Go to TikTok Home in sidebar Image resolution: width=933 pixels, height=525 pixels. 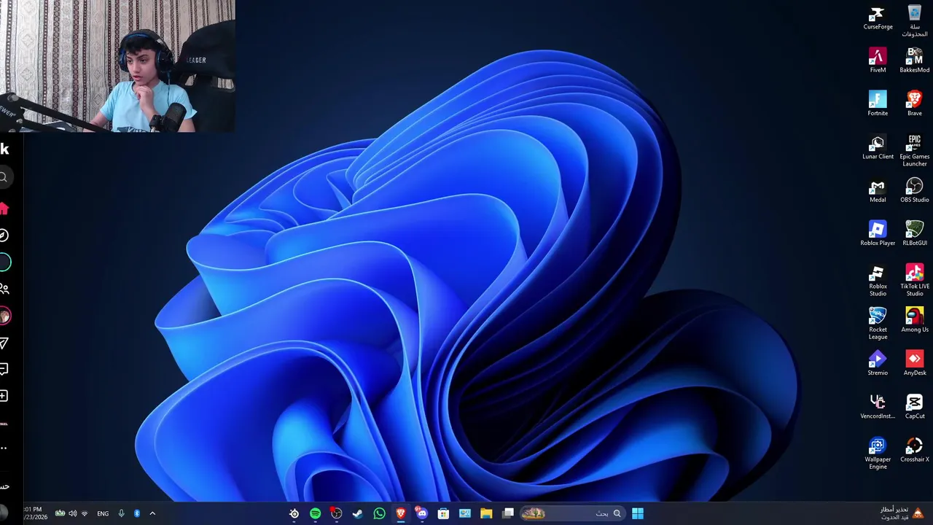[x=4, y=209]
